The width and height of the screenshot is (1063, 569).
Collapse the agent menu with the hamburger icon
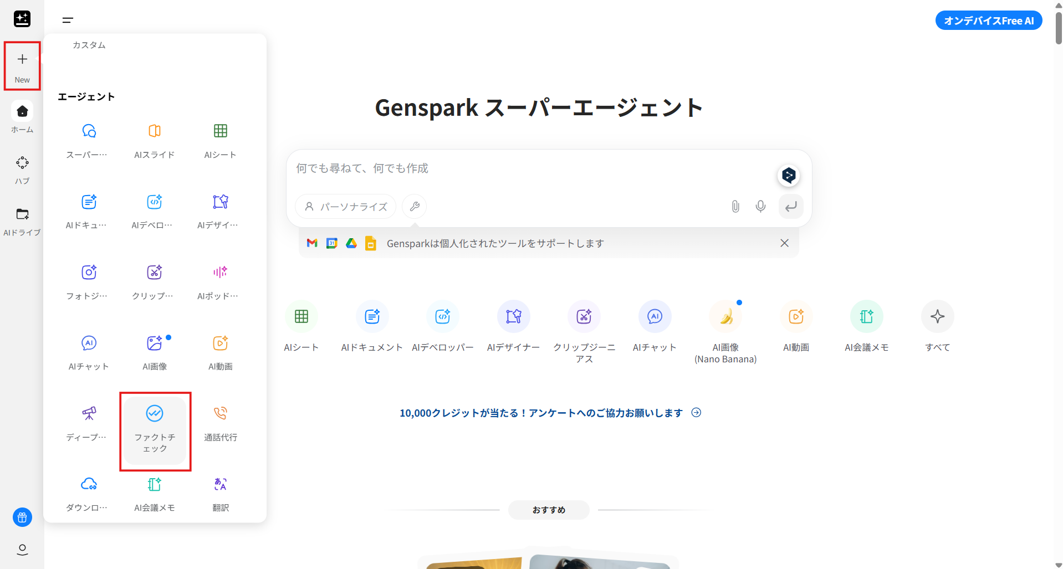click(67, 20)
